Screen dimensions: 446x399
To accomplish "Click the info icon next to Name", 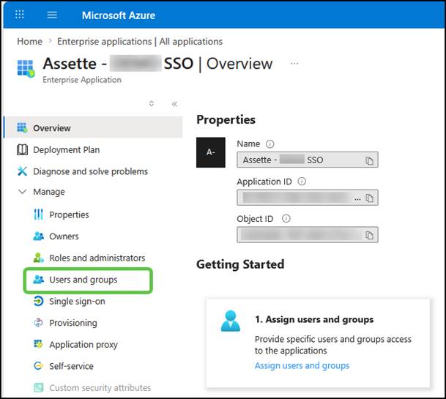I will pyautogui.click(x=270, y=144).
